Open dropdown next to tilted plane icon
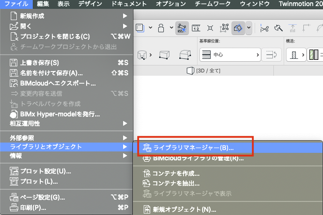Viewport: 323px width, 215px height. [249, 28]
